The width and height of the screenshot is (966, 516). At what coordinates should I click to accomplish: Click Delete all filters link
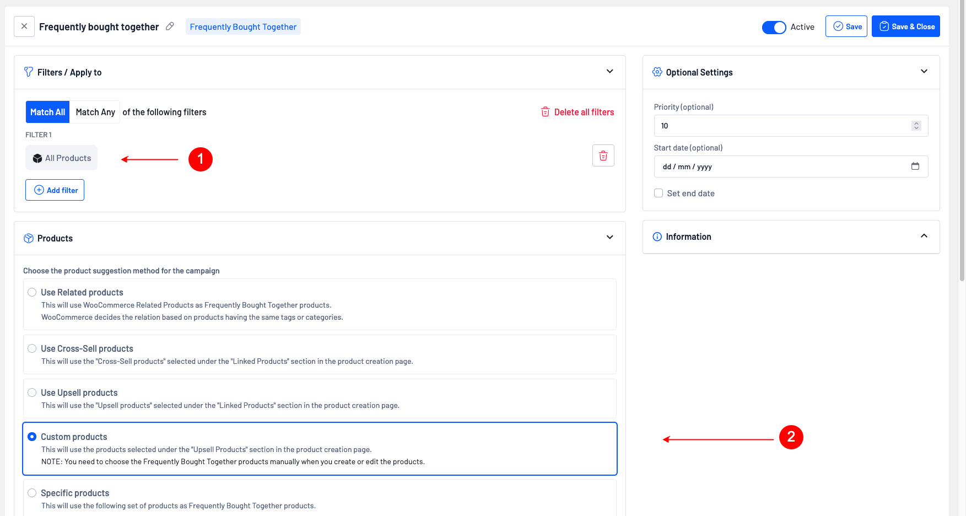tap(578, 112)
